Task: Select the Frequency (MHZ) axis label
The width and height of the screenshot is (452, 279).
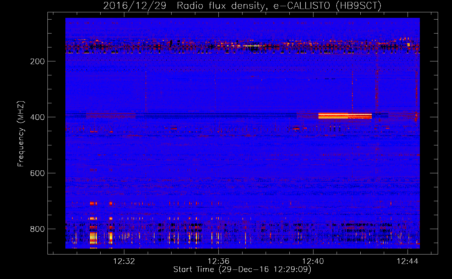Action: coord(21,134)
